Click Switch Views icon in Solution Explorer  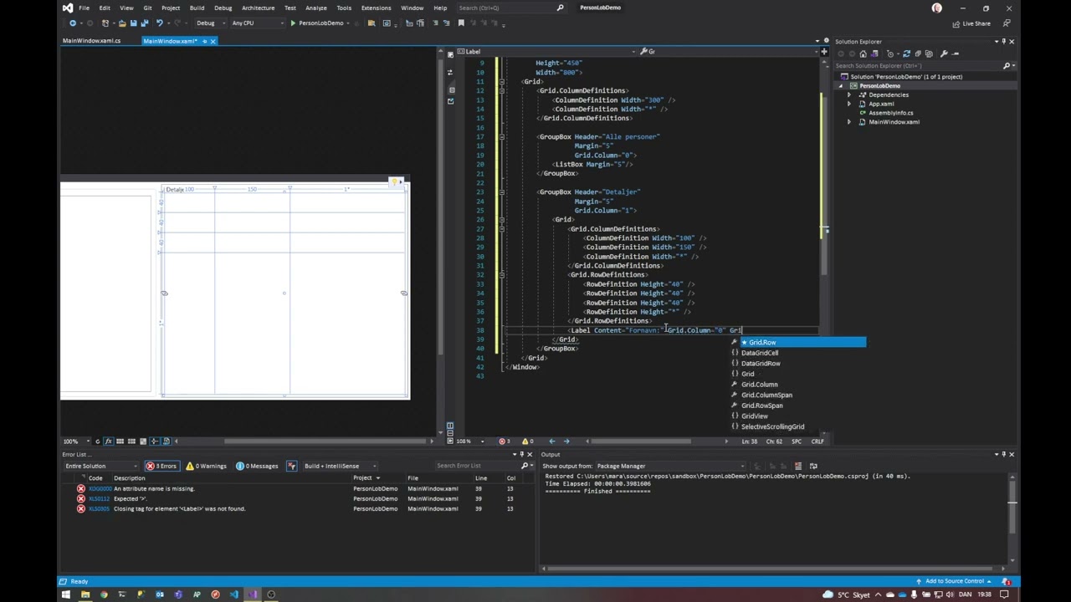[x=874, y=54]
